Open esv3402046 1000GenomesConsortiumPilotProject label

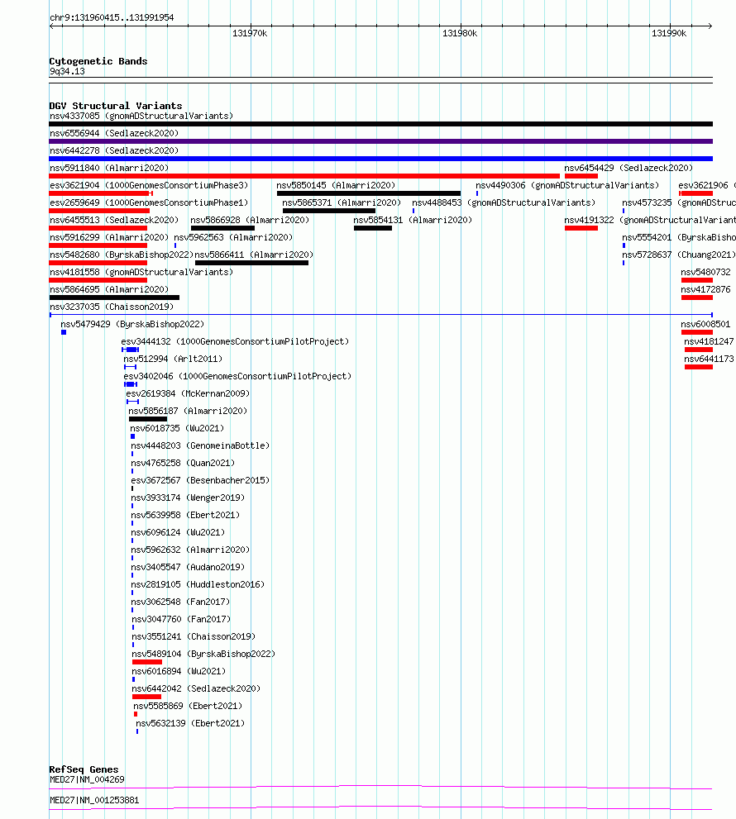(x=237, y=376)
